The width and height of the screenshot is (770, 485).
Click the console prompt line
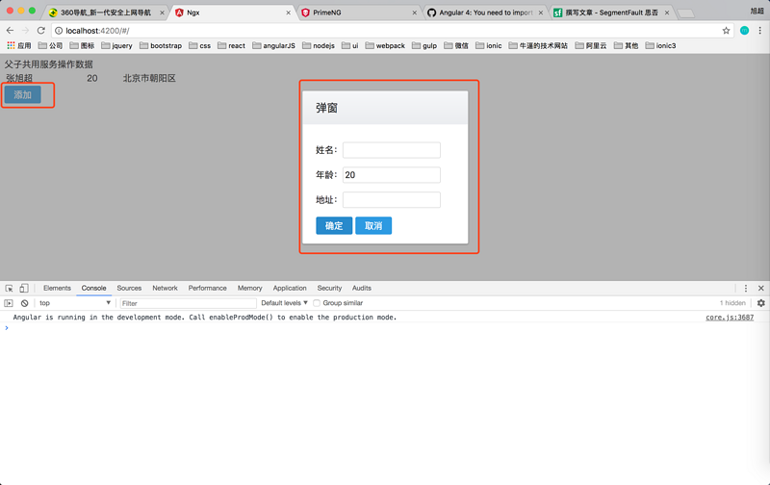tap(383, 328)
